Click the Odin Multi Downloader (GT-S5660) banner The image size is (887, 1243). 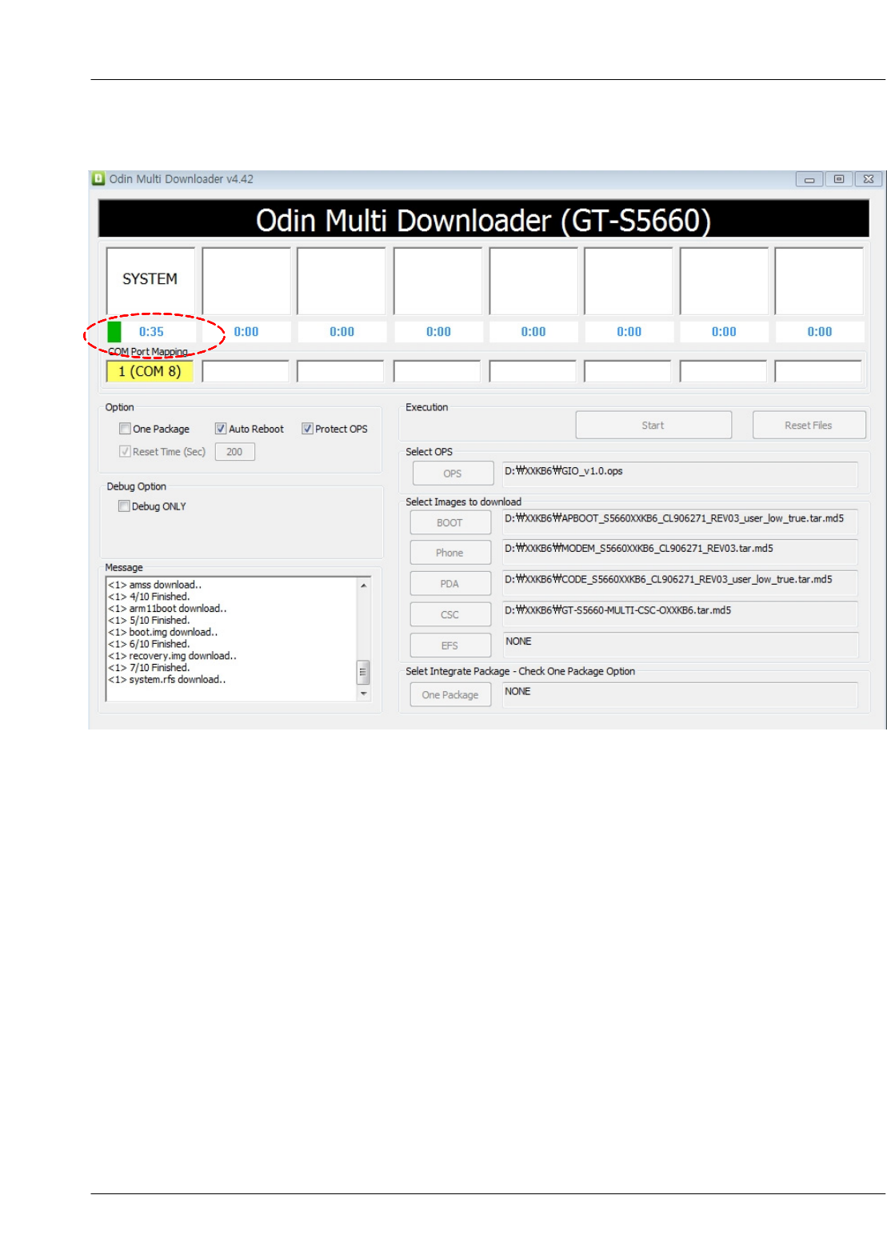click(x=483, y=219)
